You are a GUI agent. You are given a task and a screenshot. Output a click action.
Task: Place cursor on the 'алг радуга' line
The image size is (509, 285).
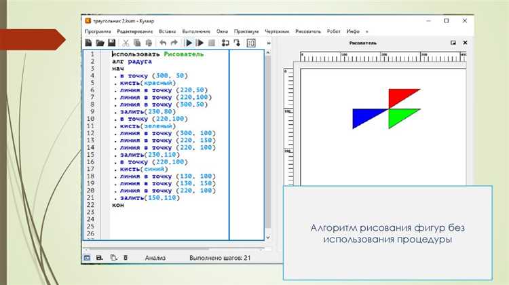click(x=132, y=61)
